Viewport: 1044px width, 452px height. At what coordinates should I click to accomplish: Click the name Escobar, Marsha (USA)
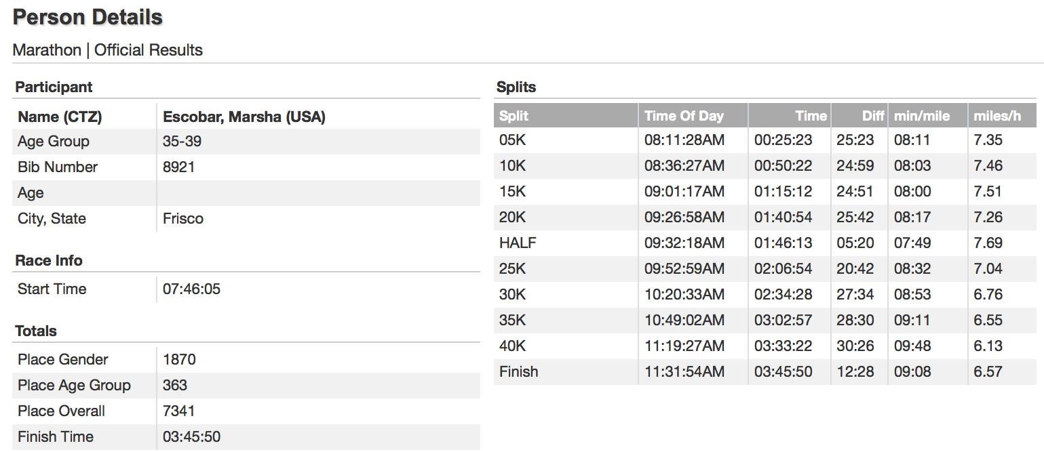(x=244, y=117)
